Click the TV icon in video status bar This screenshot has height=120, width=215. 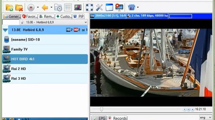92,16
